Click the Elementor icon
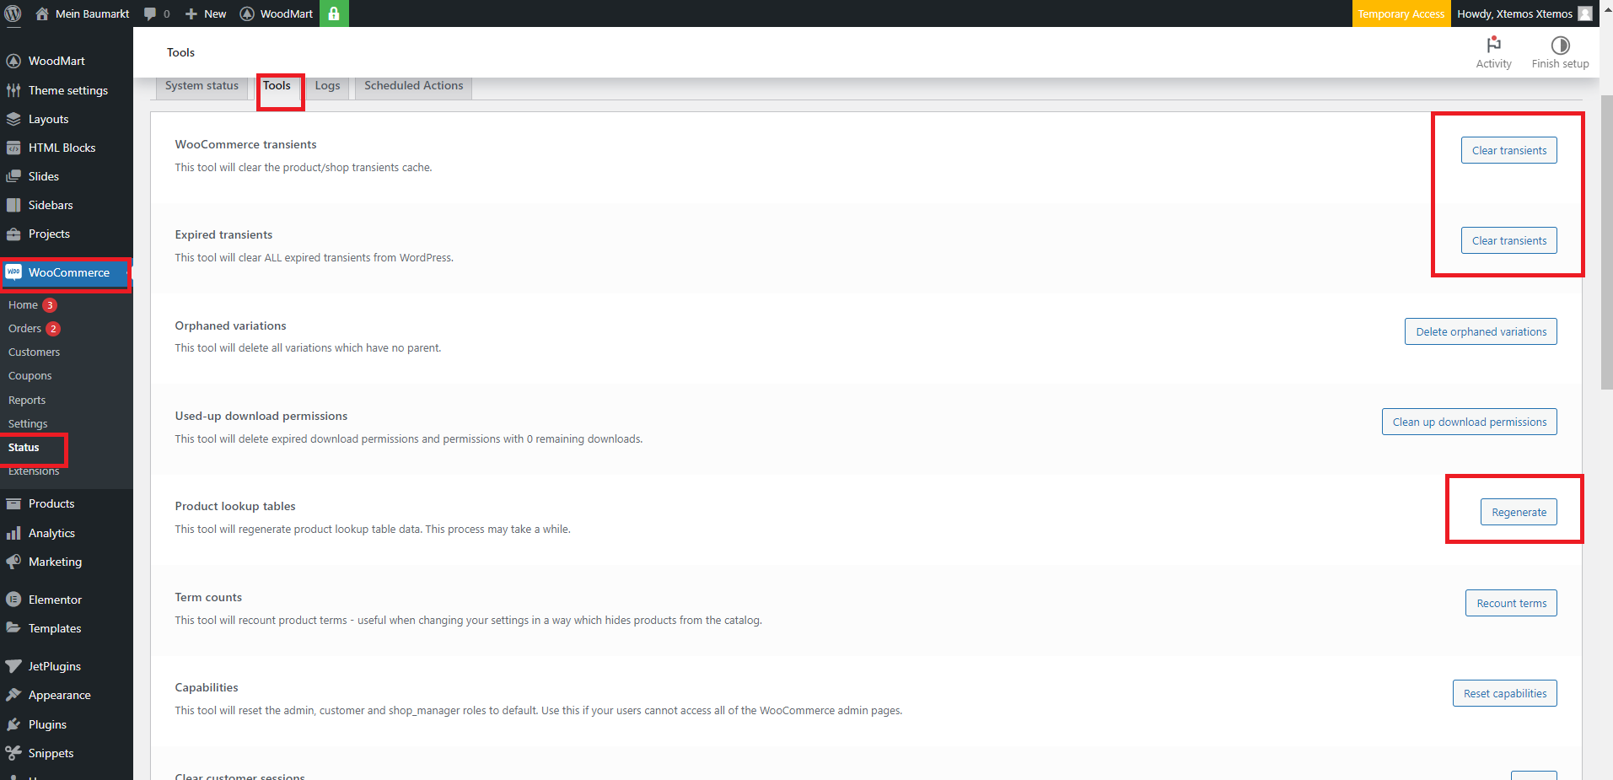Viewport: 1613px width, 780px height. [13, 600]
